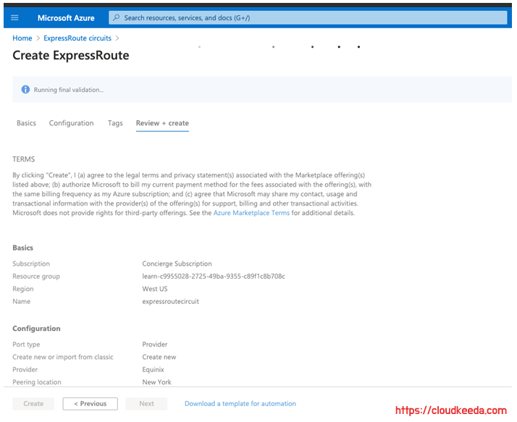
Task: Click the Provider label in the Configuration section
Action: click(x=25, y=370)
